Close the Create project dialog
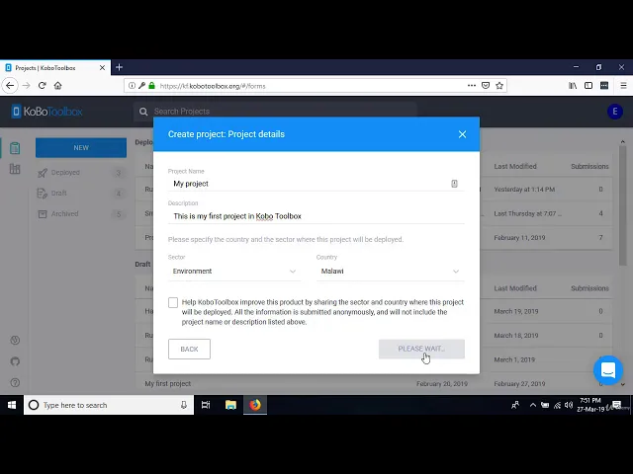The image size is (633, 474). click(x=462, y=134)
